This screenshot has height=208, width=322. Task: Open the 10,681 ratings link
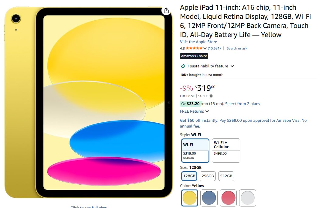point(214,48)
